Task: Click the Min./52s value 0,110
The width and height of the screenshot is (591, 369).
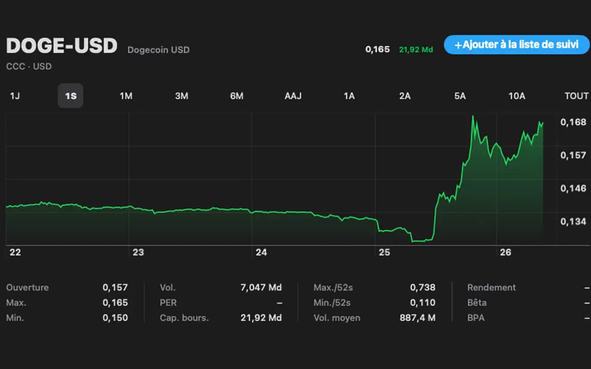Action: [x=423, y=303]
